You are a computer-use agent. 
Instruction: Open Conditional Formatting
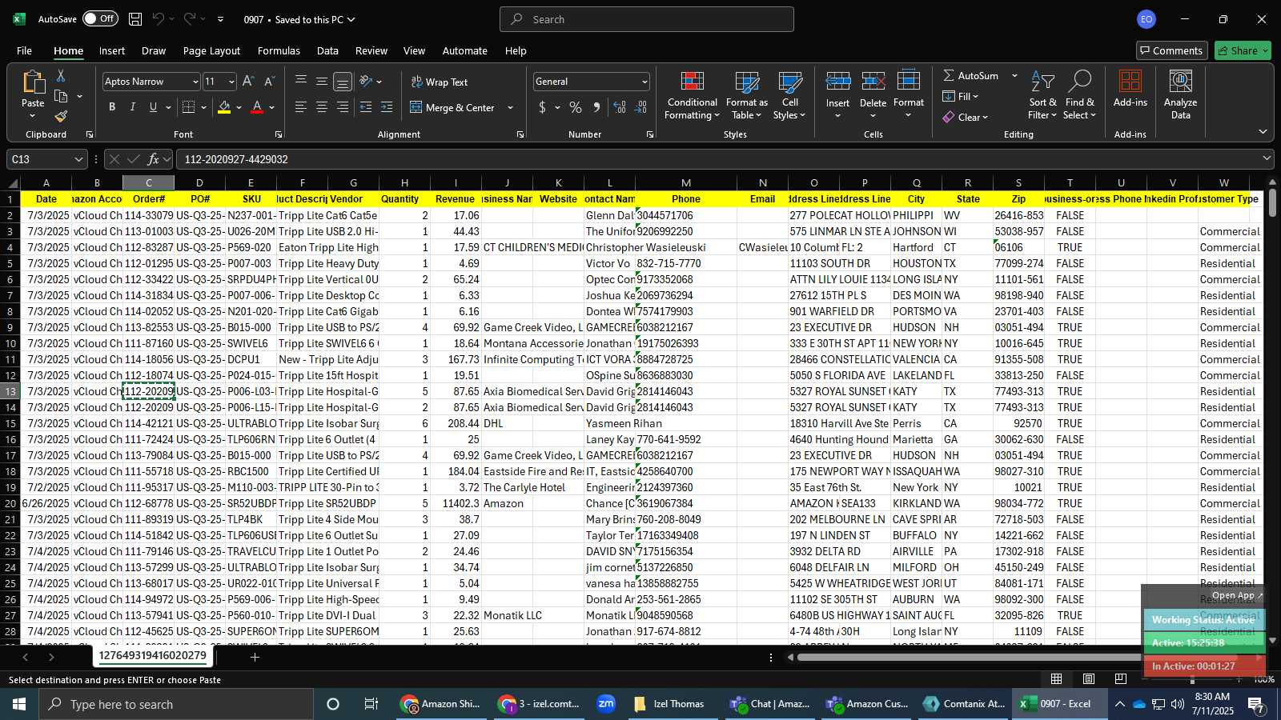(x=693, y=96)
